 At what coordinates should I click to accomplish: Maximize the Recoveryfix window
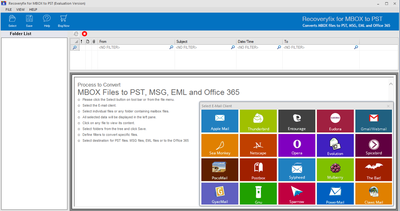(x=386, y=3)
